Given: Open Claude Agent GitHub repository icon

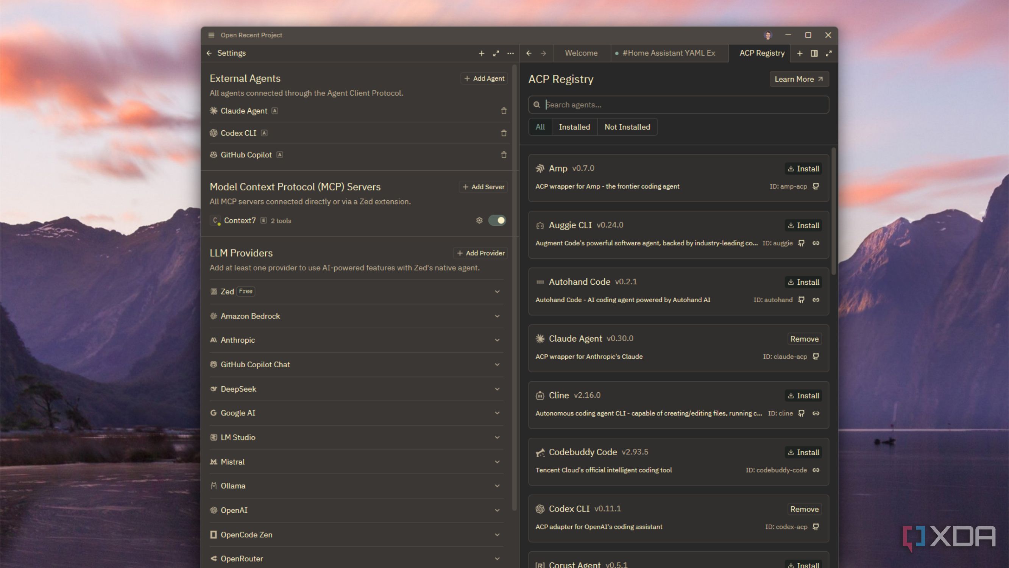Looking at the screenshot, I should [x=816, y=357].
